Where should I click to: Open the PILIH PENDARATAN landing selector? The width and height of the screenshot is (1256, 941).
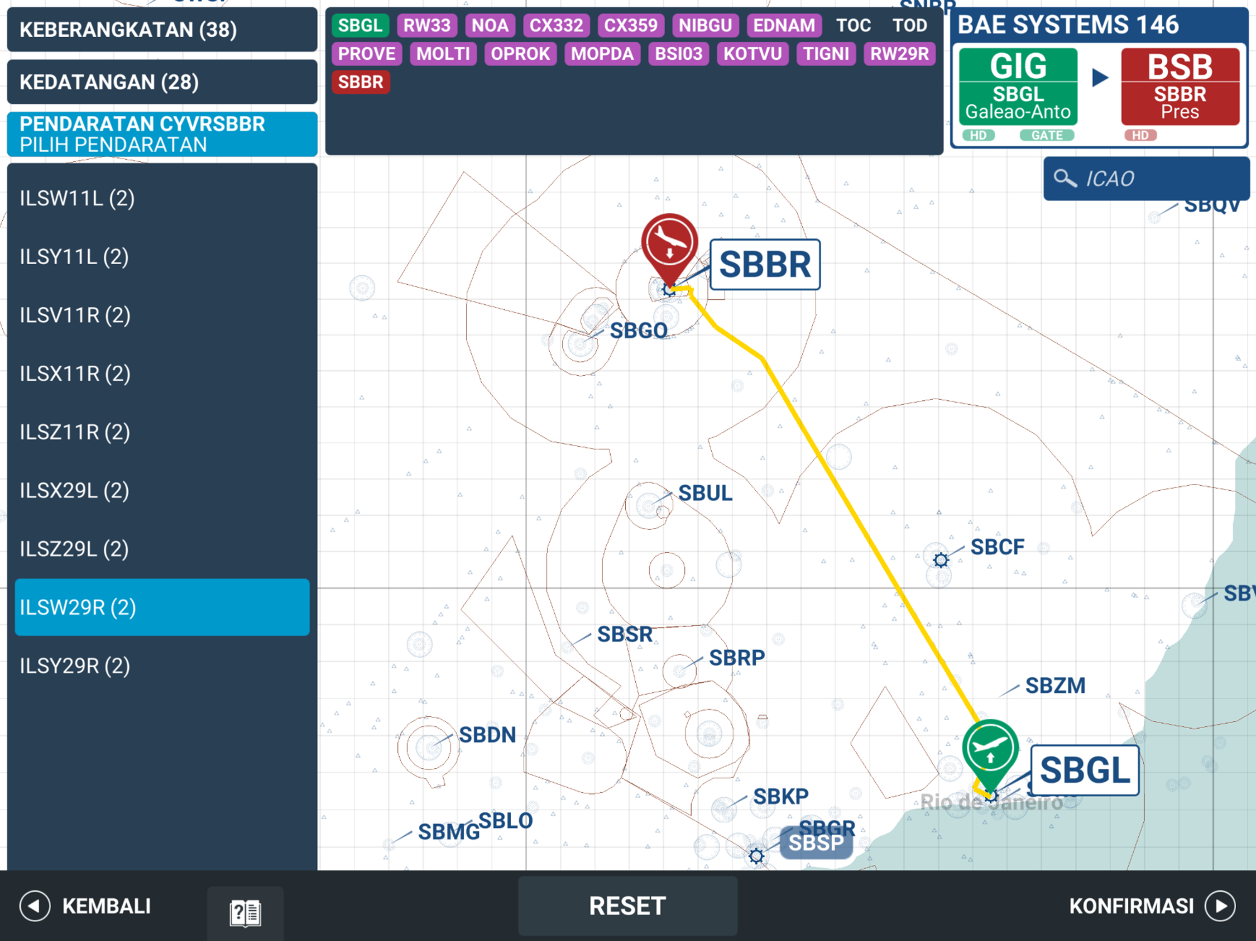pyautogui.click(x=162, y=134)
